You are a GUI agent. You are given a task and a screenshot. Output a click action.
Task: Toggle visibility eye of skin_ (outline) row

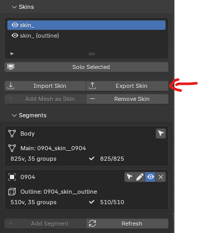pyautogui.click(x=15, y=36)
